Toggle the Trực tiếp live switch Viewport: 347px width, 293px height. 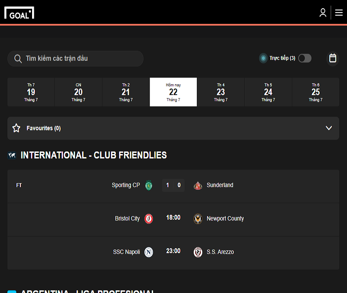pyautogui.click(x=305, y=58)
